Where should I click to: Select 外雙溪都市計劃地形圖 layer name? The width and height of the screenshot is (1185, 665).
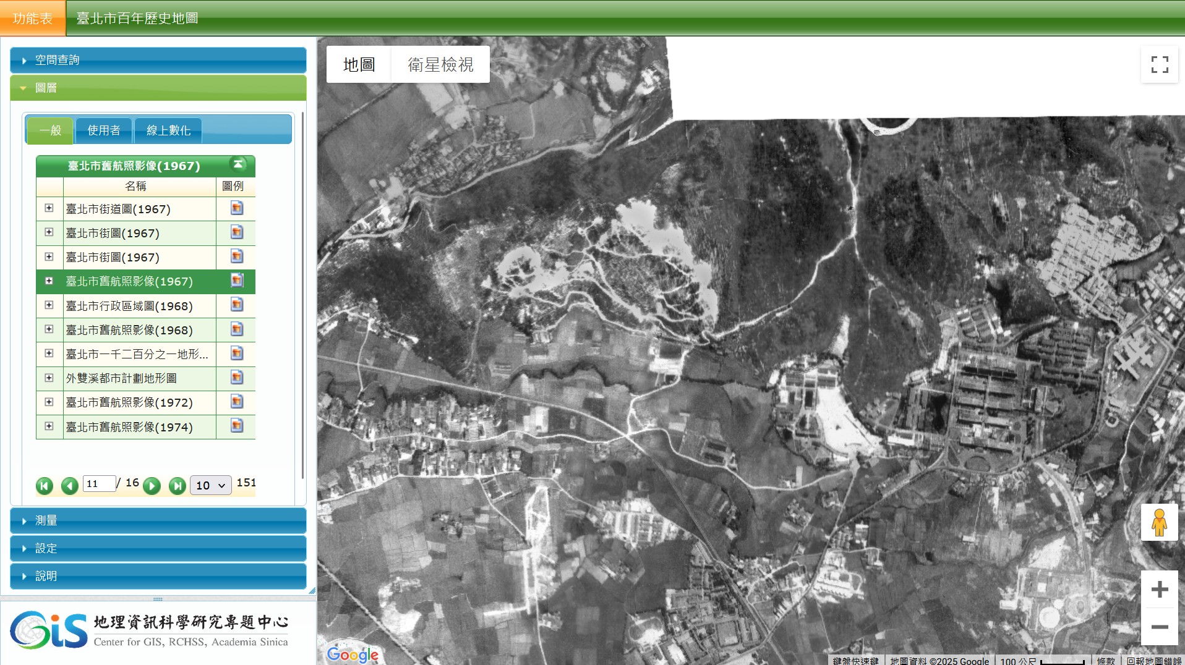pos(121,378)
